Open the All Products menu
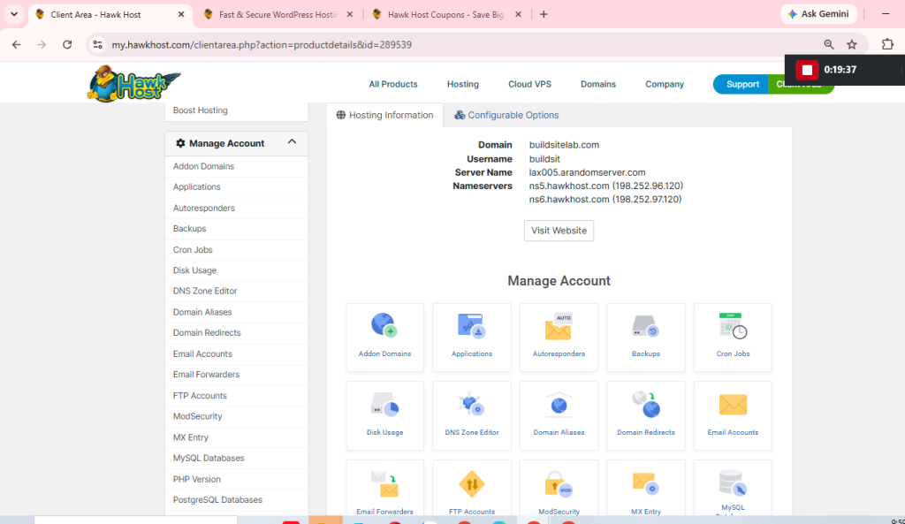Screen dimensions: 905x524 [x=393, y=84]
